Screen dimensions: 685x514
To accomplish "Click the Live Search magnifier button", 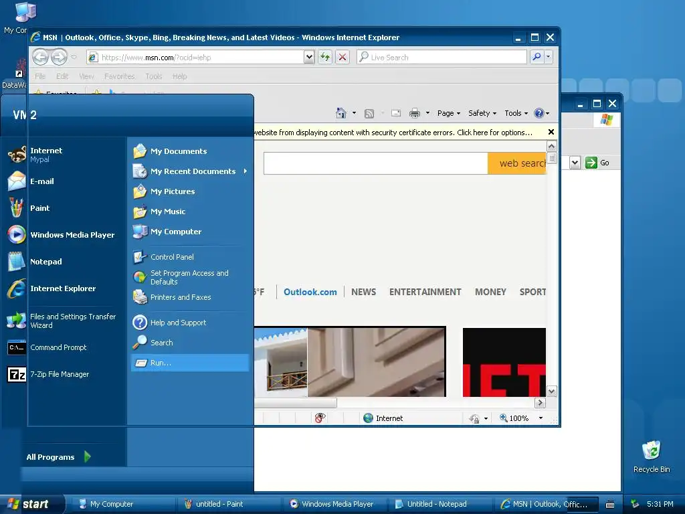I will [x=537, y=57].
